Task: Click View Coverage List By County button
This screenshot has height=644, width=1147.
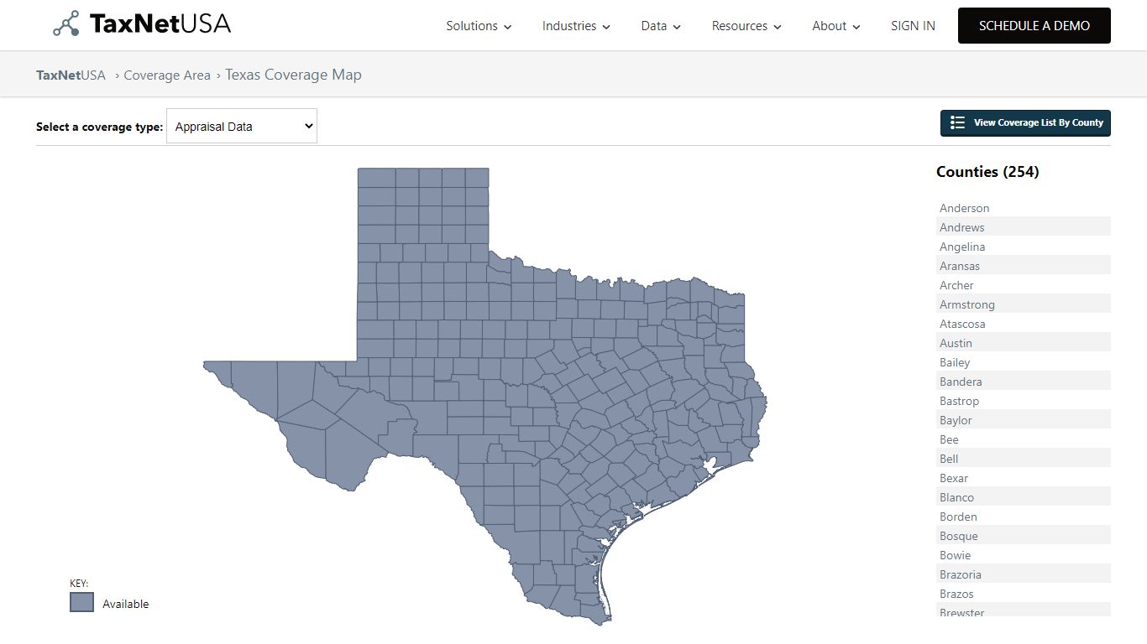Action: point(1025,122)
